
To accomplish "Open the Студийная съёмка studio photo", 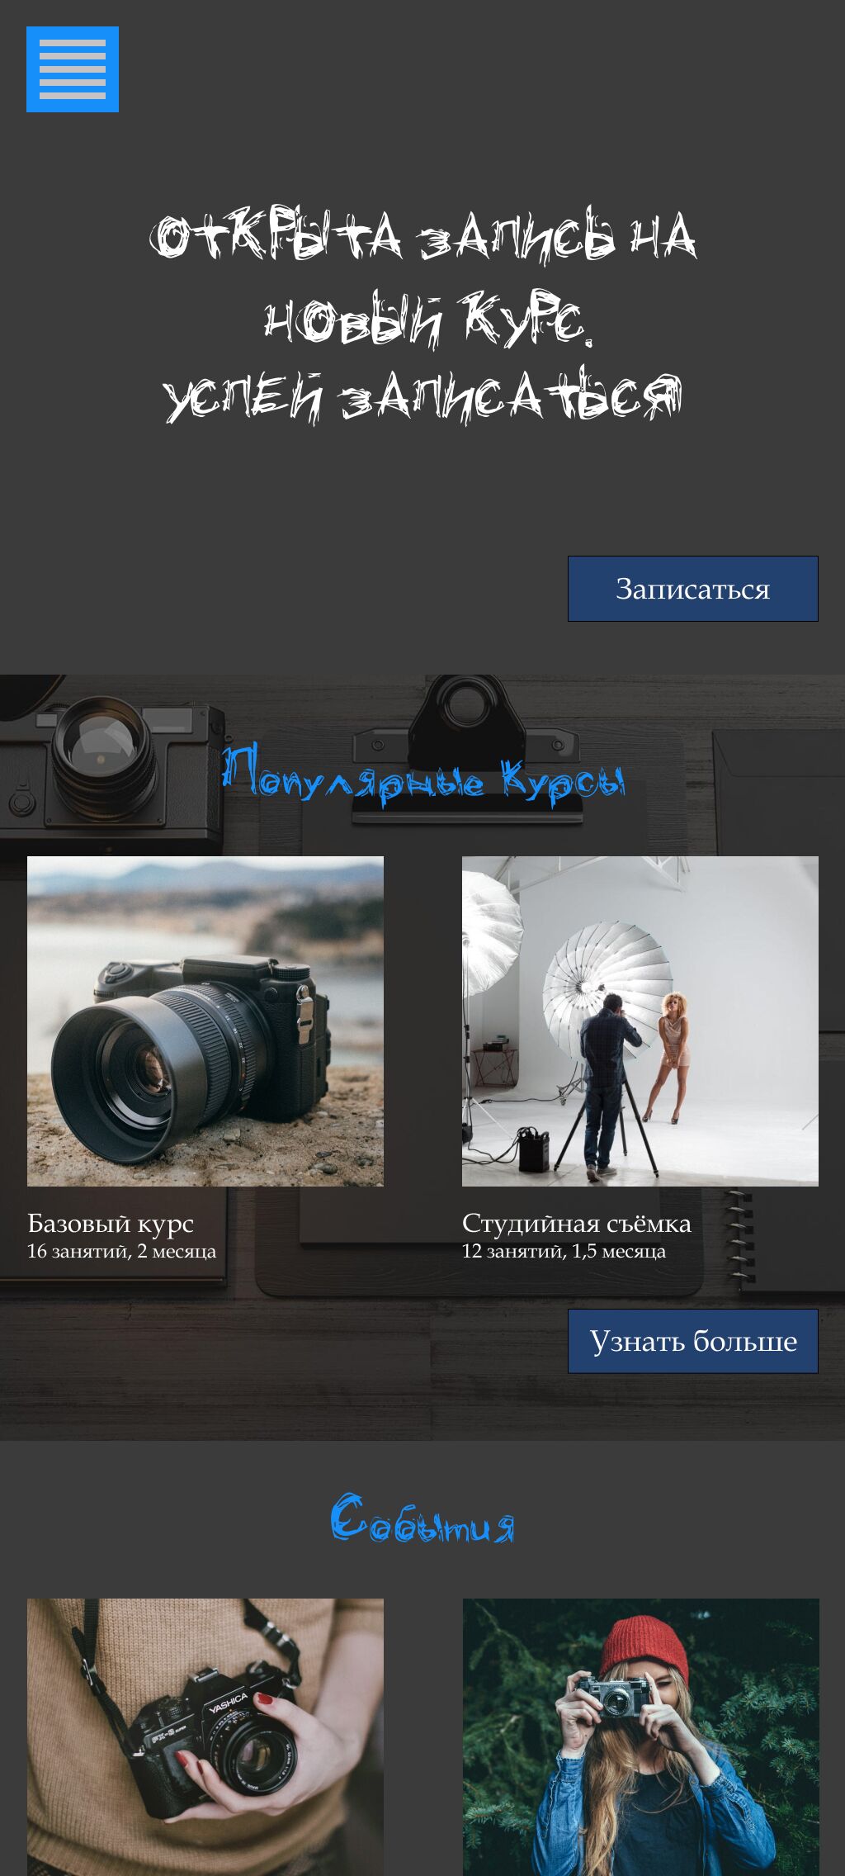I will (640, 1021).
